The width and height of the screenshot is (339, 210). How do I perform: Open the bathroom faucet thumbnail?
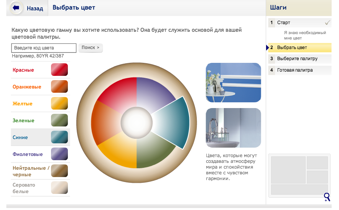click(x=234, y=128)
